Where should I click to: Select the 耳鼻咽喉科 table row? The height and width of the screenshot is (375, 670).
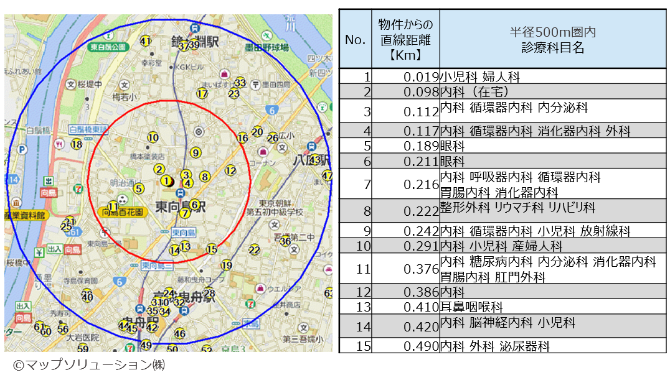(471, 307)
